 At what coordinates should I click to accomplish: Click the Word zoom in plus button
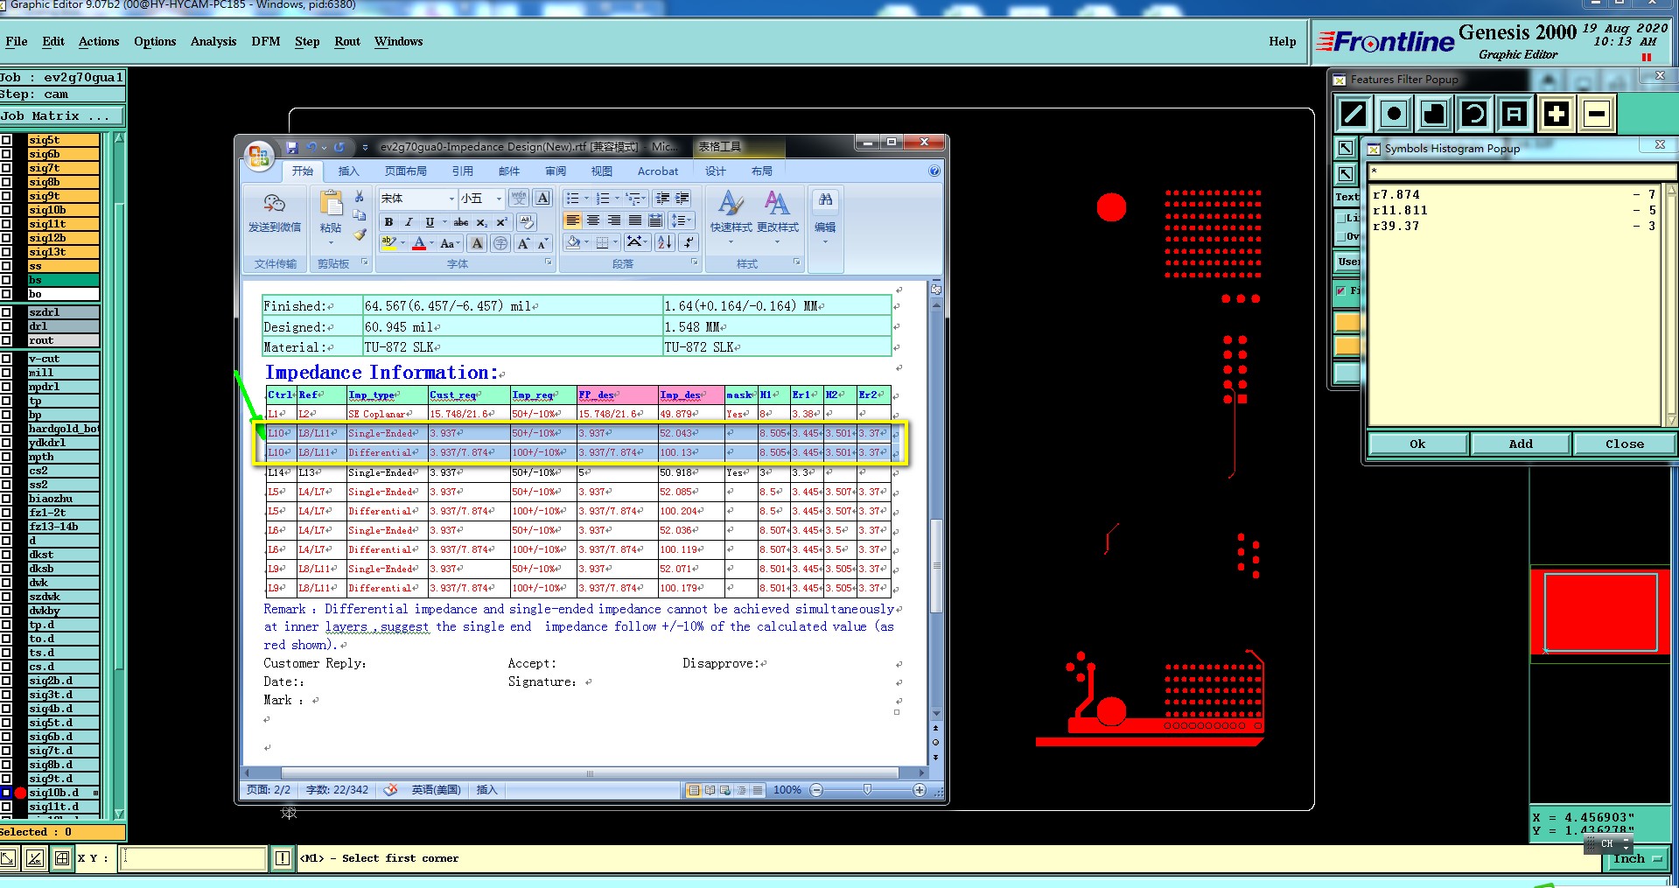click(919, 790)
